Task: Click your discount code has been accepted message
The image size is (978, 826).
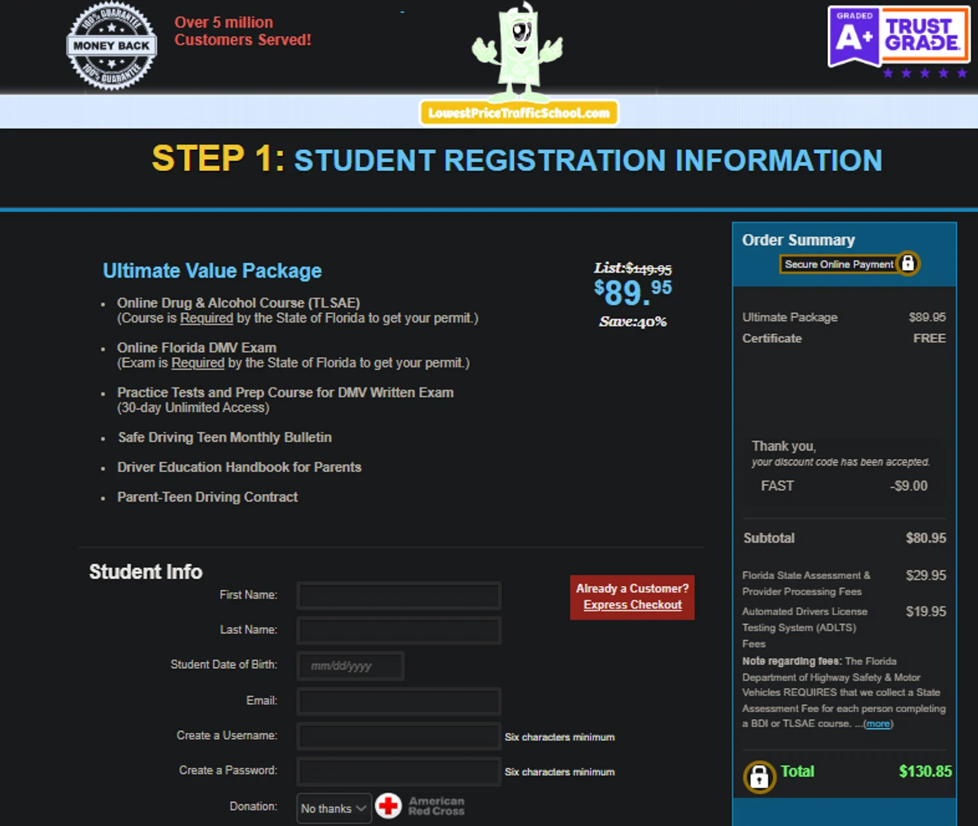Action: (x=840, y=462)
